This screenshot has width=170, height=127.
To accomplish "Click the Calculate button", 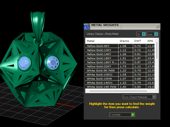I will (122, 115).
